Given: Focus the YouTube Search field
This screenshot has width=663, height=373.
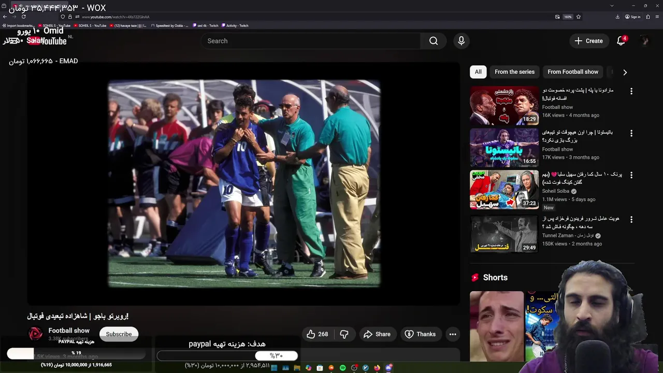Looking at the screenshot, I should point(311,41).
